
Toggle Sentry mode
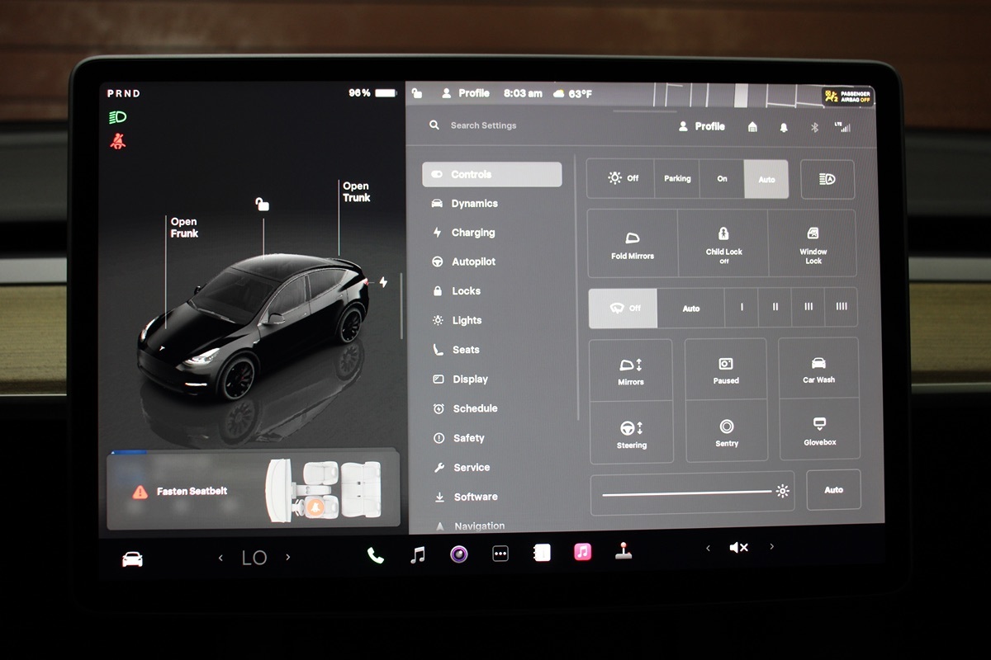tap(727, 431)
